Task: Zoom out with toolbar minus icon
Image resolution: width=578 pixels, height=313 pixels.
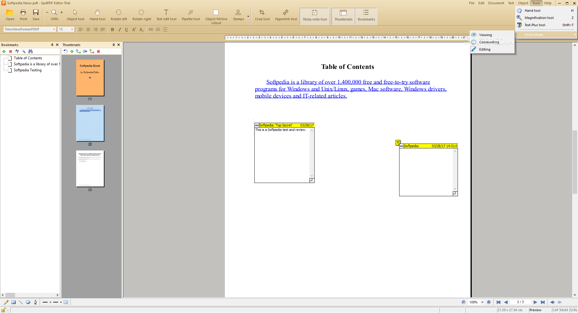Action: [47, 12]
